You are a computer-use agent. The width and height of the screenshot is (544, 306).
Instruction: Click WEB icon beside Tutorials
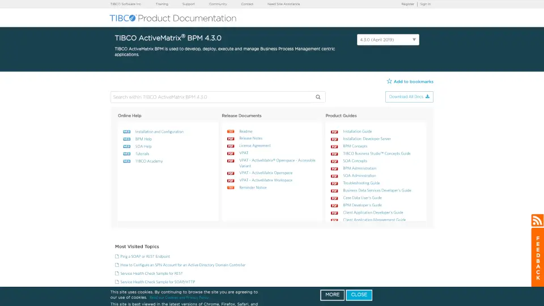tap(126, 154)
